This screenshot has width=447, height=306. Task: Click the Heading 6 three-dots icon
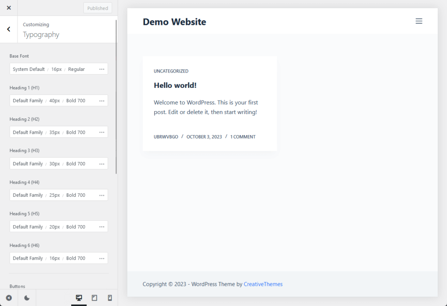click(x=102, y=258)
